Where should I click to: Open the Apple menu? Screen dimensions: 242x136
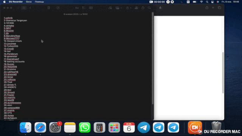click(x=4, y=2)
